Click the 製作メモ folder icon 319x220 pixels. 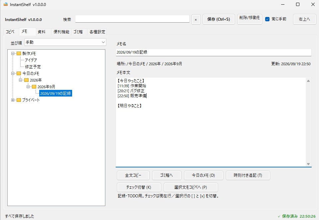(x=19, y=53)
